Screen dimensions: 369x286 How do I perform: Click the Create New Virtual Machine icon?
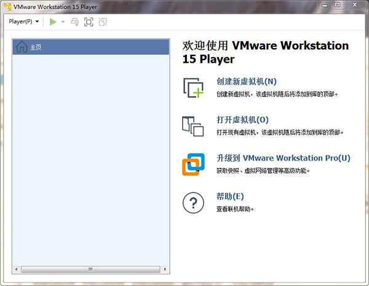[193, 87]
